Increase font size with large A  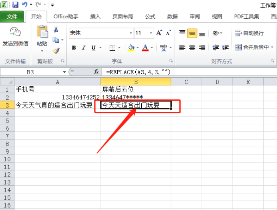159,33
